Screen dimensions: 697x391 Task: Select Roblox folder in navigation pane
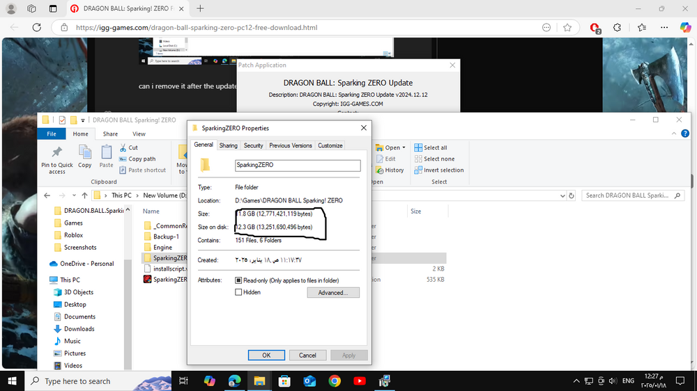(73, 235)
